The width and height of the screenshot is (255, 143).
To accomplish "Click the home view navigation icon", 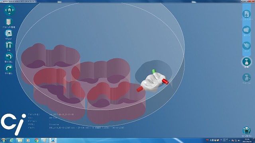I will [9, 10].
